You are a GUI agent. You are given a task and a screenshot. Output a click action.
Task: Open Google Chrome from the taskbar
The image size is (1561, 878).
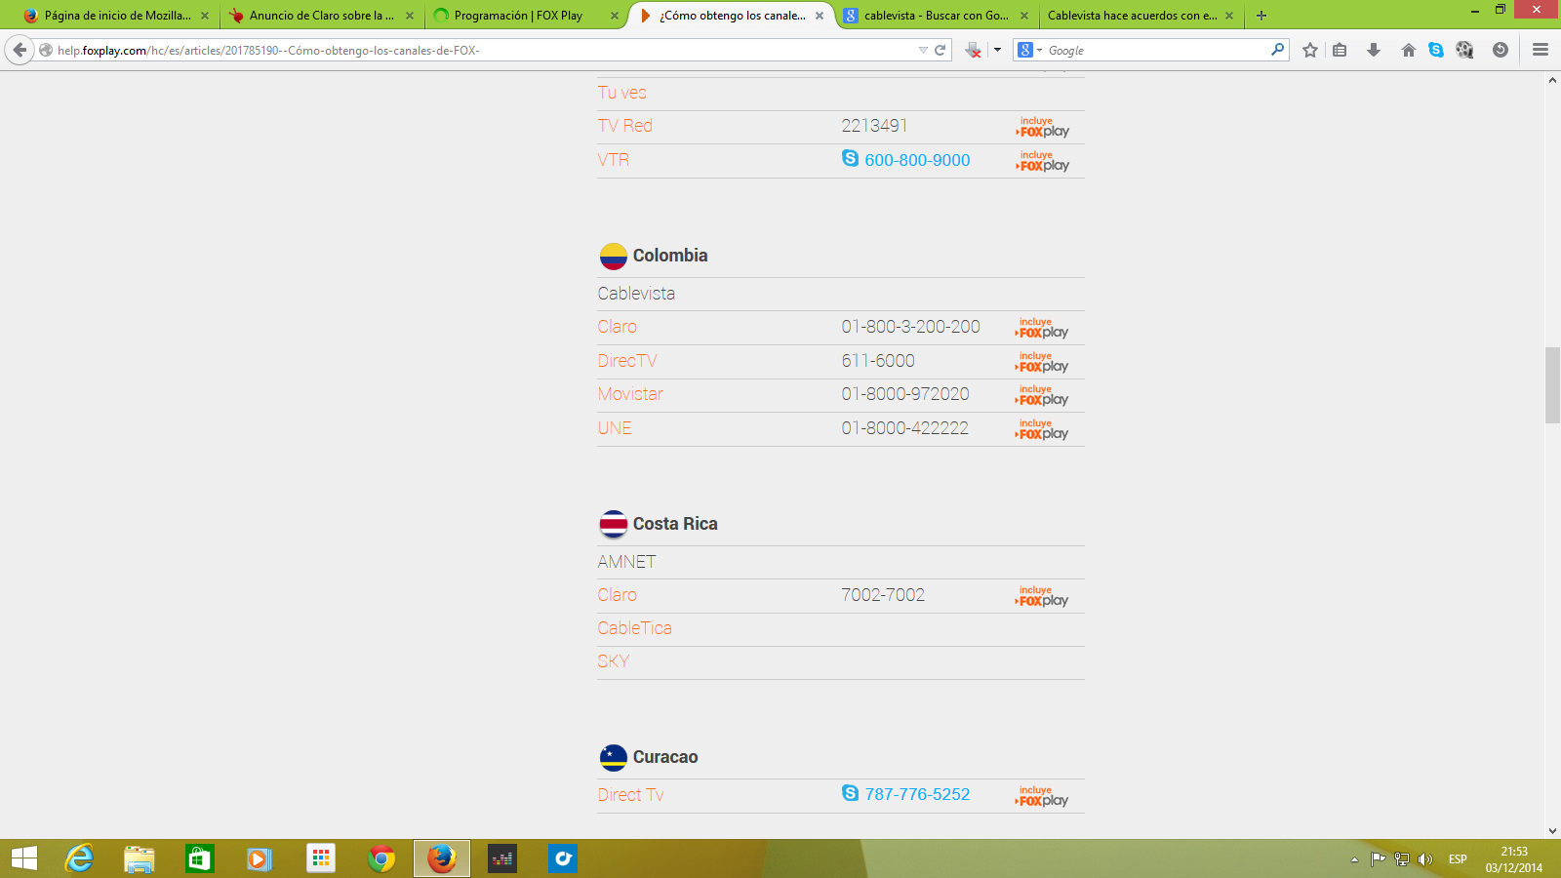pyautogui.click(x=381, y=858)
